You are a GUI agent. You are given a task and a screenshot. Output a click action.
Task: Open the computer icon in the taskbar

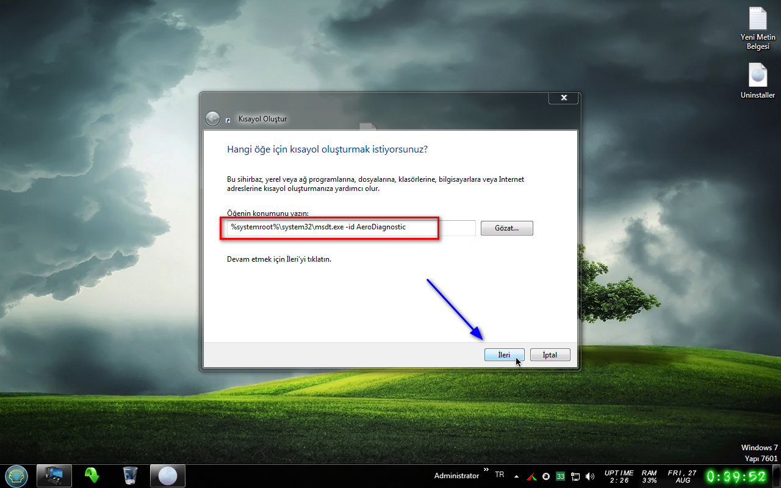point(54,475)
